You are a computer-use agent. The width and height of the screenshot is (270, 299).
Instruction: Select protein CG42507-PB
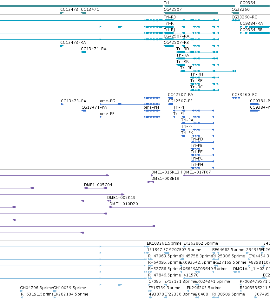click(180, 101)
